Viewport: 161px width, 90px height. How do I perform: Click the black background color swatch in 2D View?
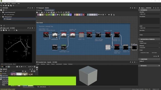click(x=5, y=67)
